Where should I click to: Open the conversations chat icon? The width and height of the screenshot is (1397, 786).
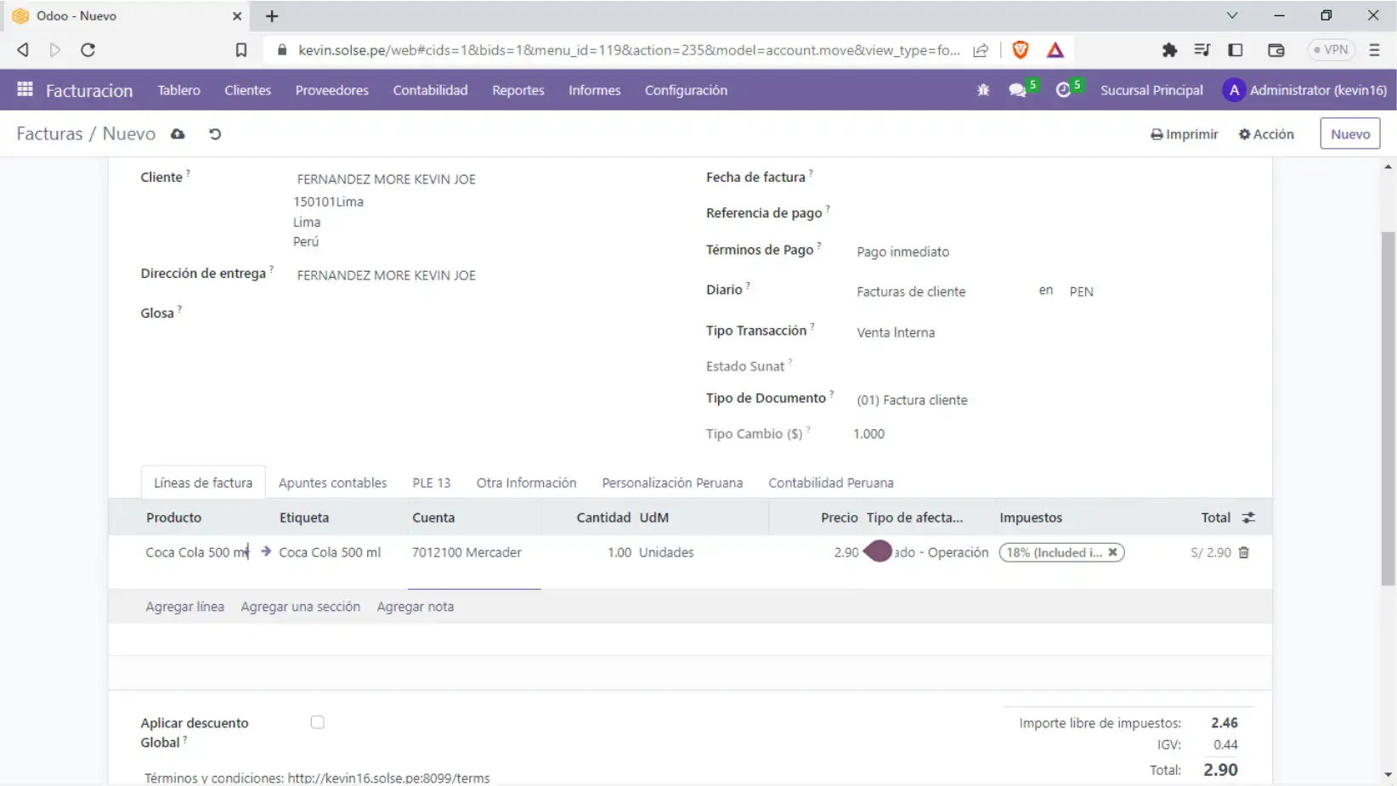[1017, 90]
